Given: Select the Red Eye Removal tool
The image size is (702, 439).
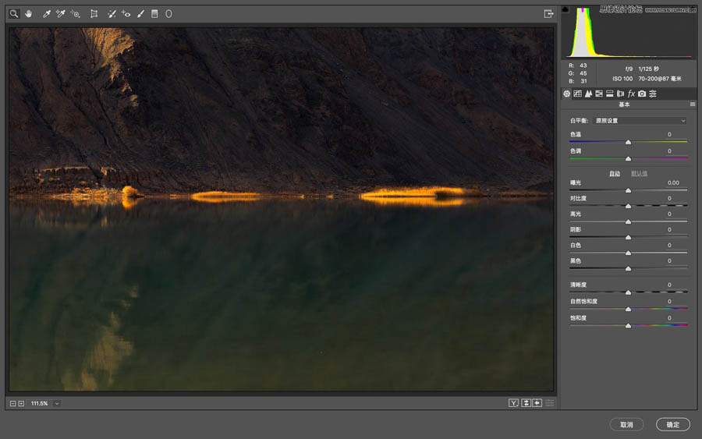Looking at the screenshot, I should point(126,14).
